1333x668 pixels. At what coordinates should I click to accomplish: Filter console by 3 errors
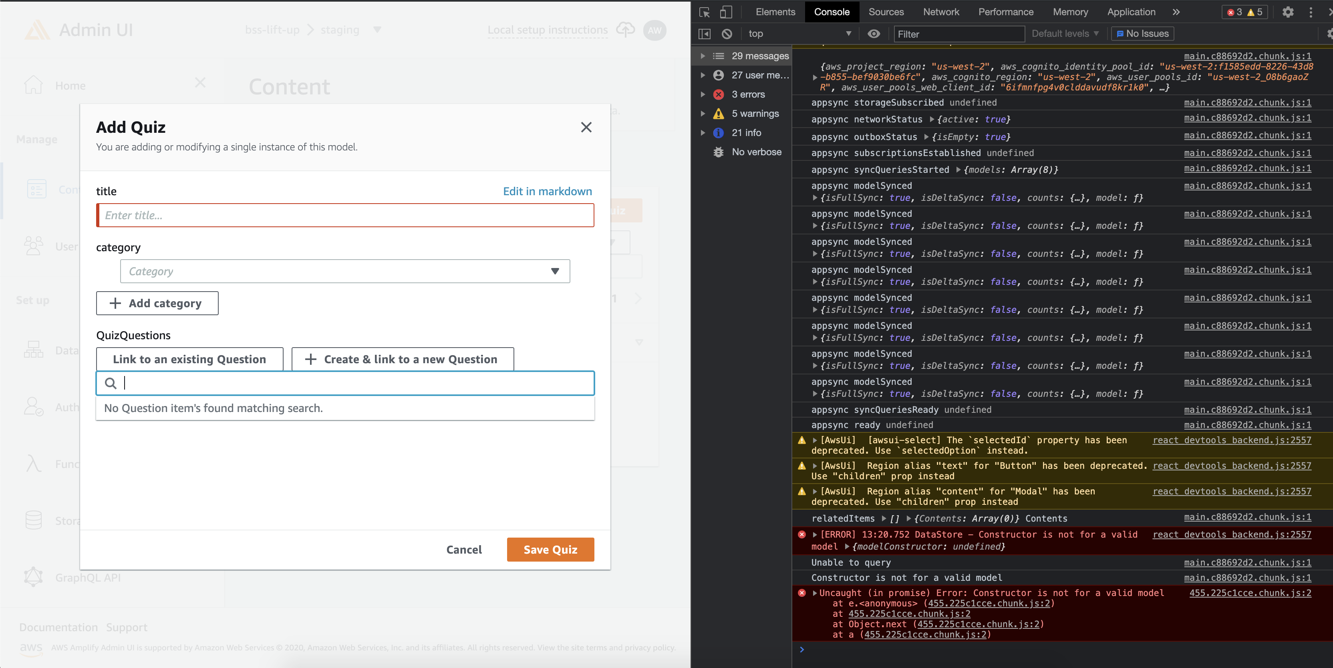(748, 94)
